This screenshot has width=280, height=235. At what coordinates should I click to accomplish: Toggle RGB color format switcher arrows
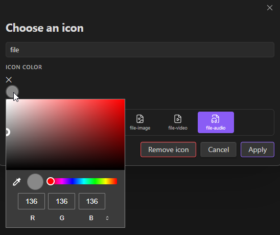click(x=107, y=218)
